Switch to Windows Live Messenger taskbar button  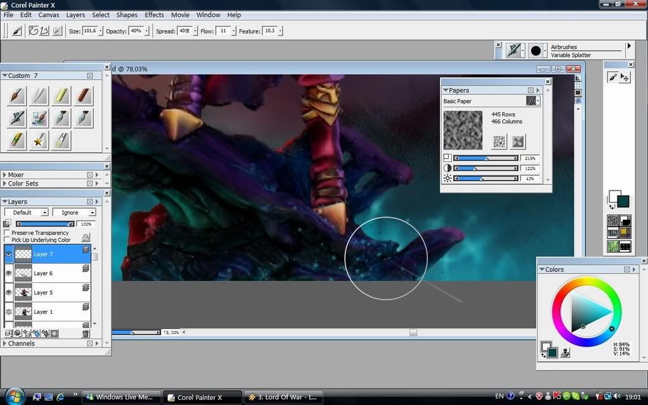pyautogui.click(x=121, y=397)
